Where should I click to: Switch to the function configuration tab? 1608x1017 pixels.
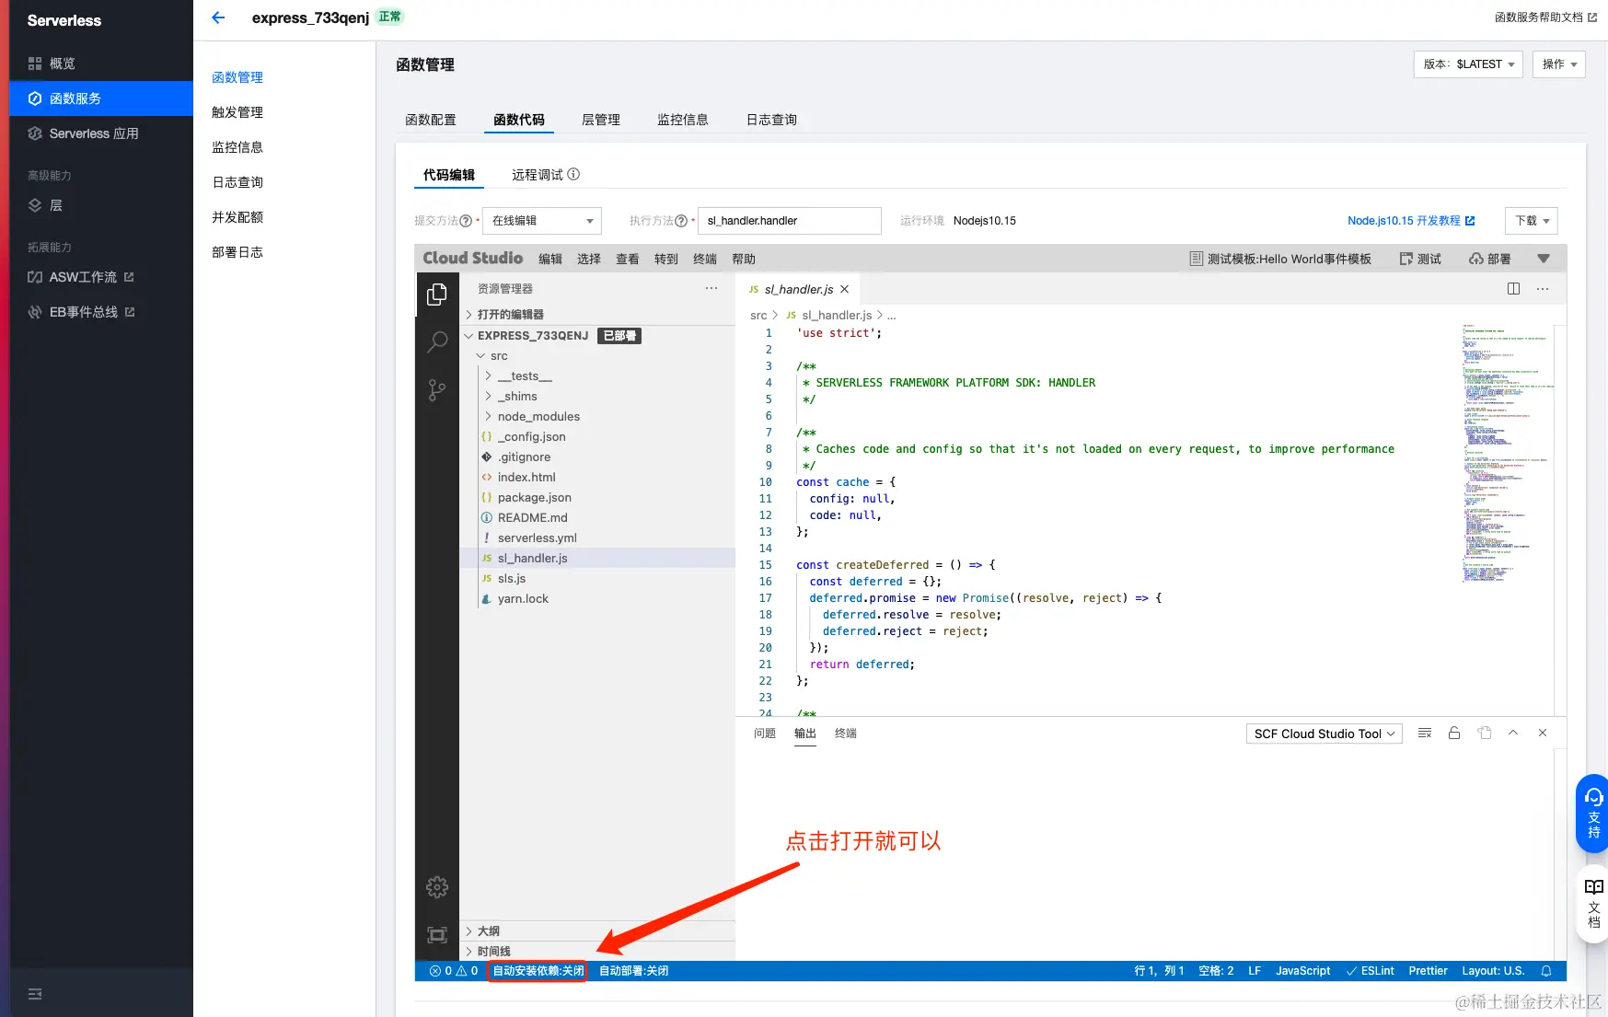431,120
